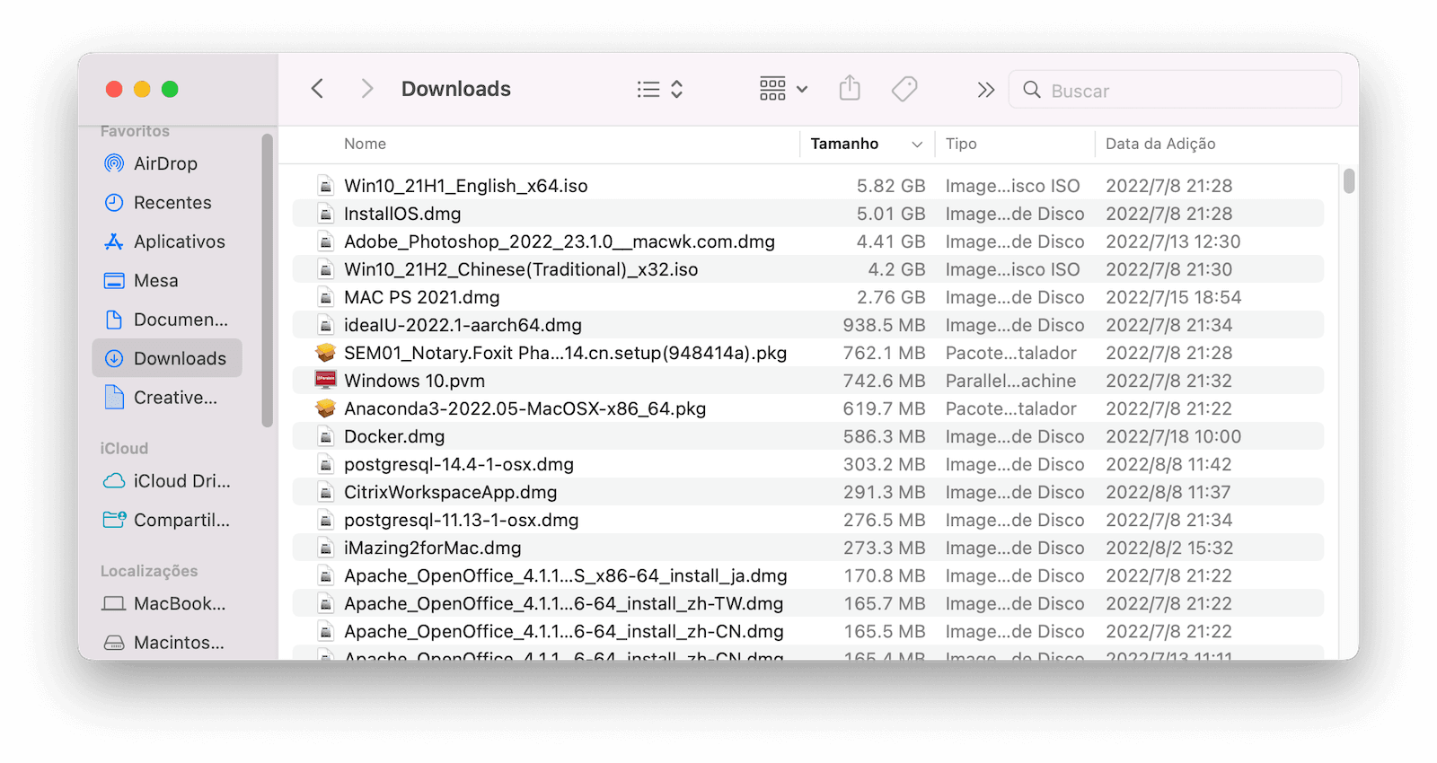This screenshot has height=763, width=1437.
Task: Click the Compartilhado shared folder icon
Action: pos(114,520)
